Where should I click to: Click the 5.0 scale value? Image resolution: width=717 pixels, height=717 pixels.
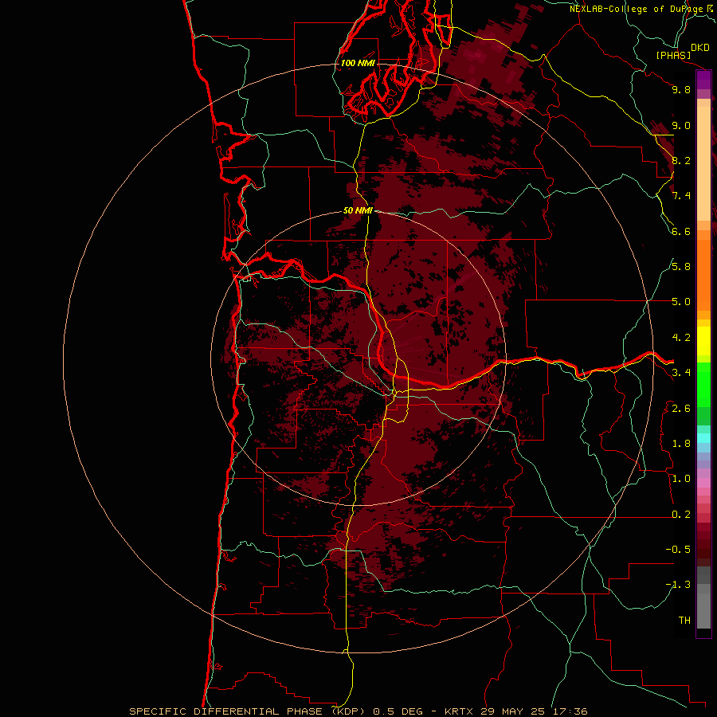681,302
